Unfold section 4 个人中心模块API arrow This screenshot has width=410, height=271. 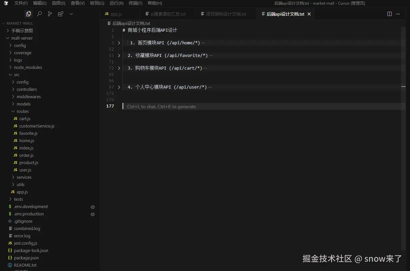pyautogui.click(x=119, y=87)
